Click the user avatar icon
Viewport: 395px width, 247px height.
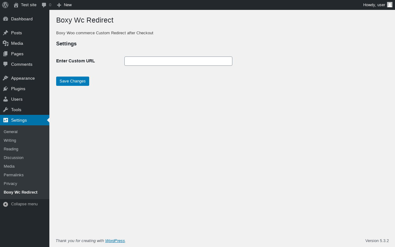tap(389, 5)
